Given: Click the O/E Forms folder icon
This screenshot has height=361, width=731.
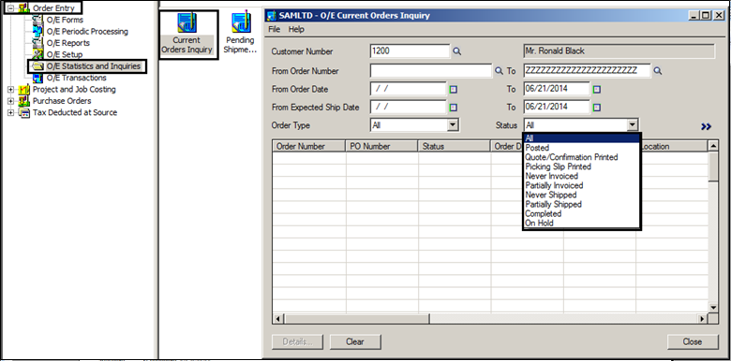Looking at the screenshot, I should coord(37,20).
